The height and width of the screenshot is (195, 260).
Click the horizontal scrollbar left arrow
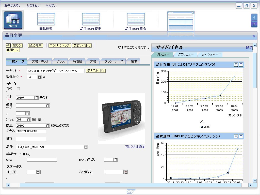coord(8,185)
